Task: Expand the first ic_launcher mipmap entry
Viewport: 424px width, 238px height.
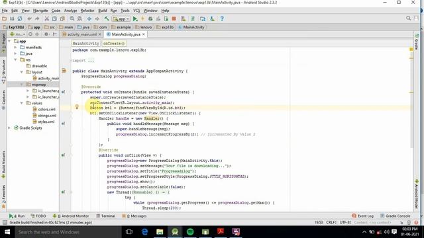Action: tap(28, 91)
